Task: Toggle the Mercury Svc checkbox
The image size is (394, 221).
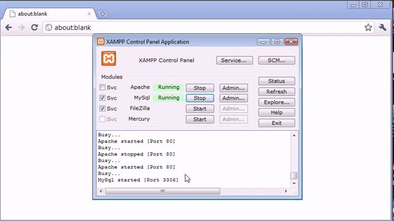Action: (x=102, y=119)
